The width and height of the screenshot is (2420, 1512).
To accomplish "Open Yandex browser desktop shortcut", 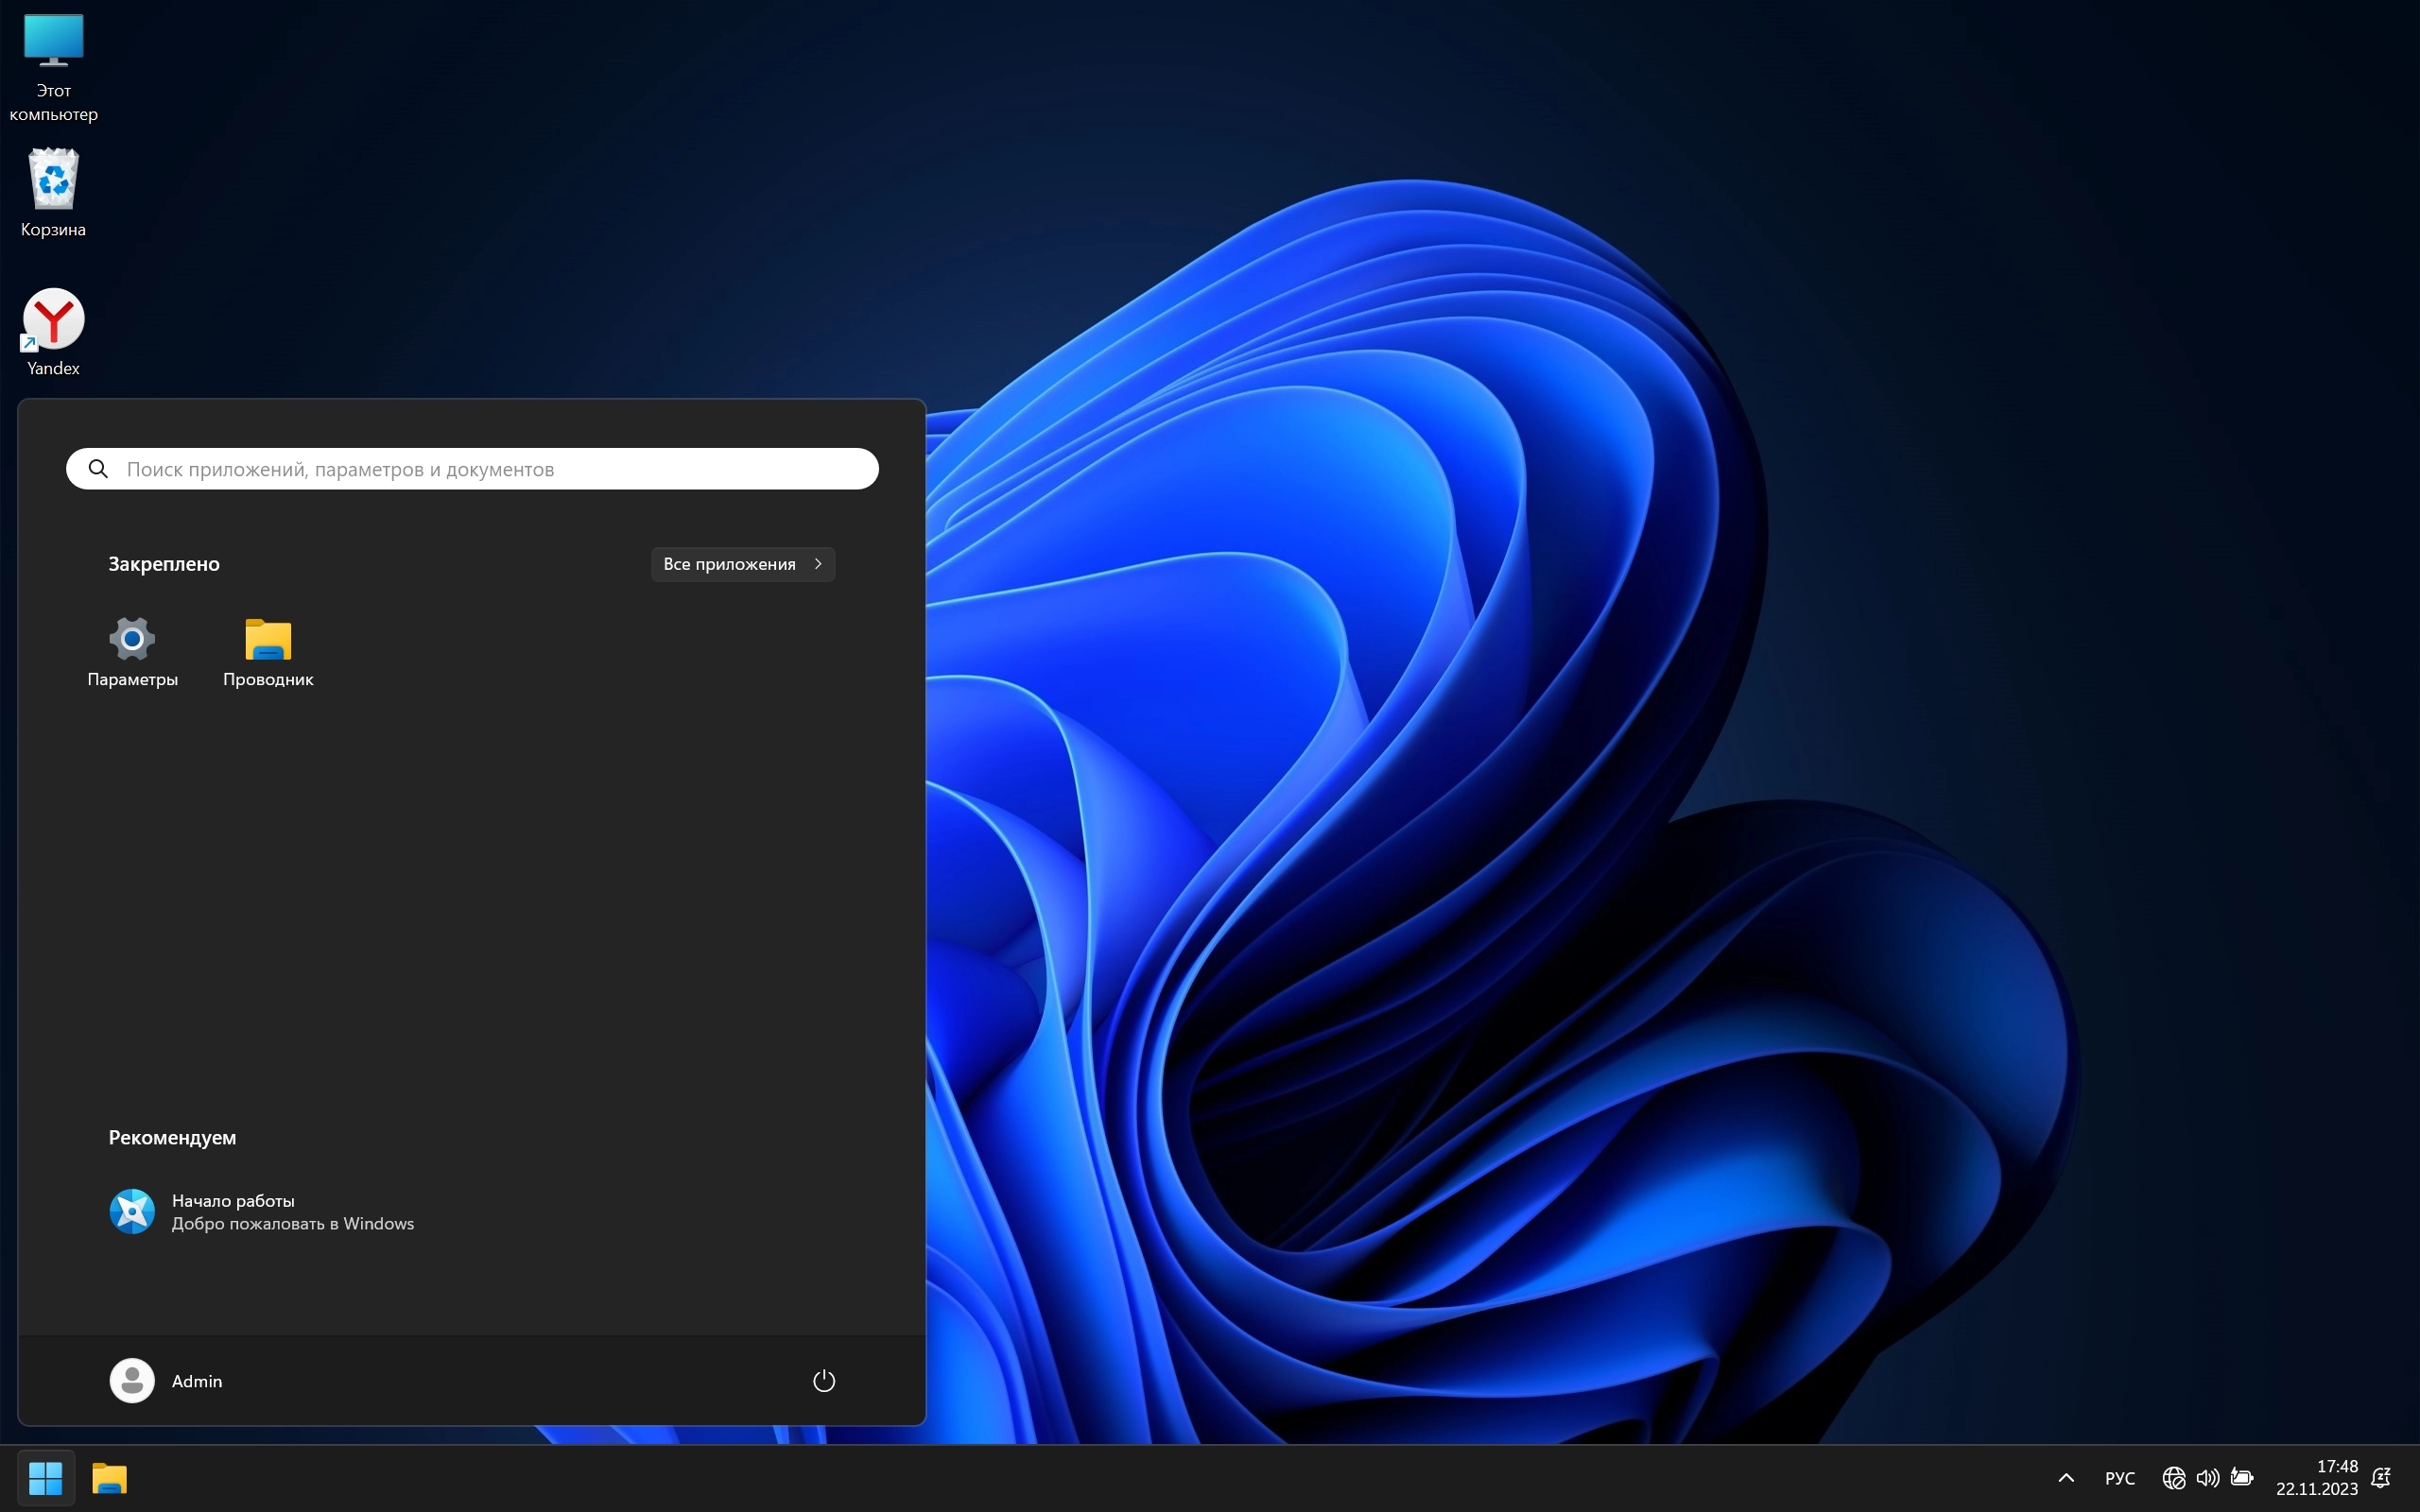I will click(53, 331).
